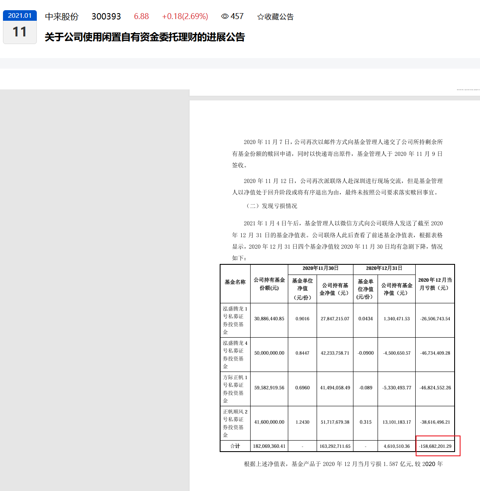Click the 基金名称 column header
Image resolution: width=480 pixels, height=491 pixels.
235,282
